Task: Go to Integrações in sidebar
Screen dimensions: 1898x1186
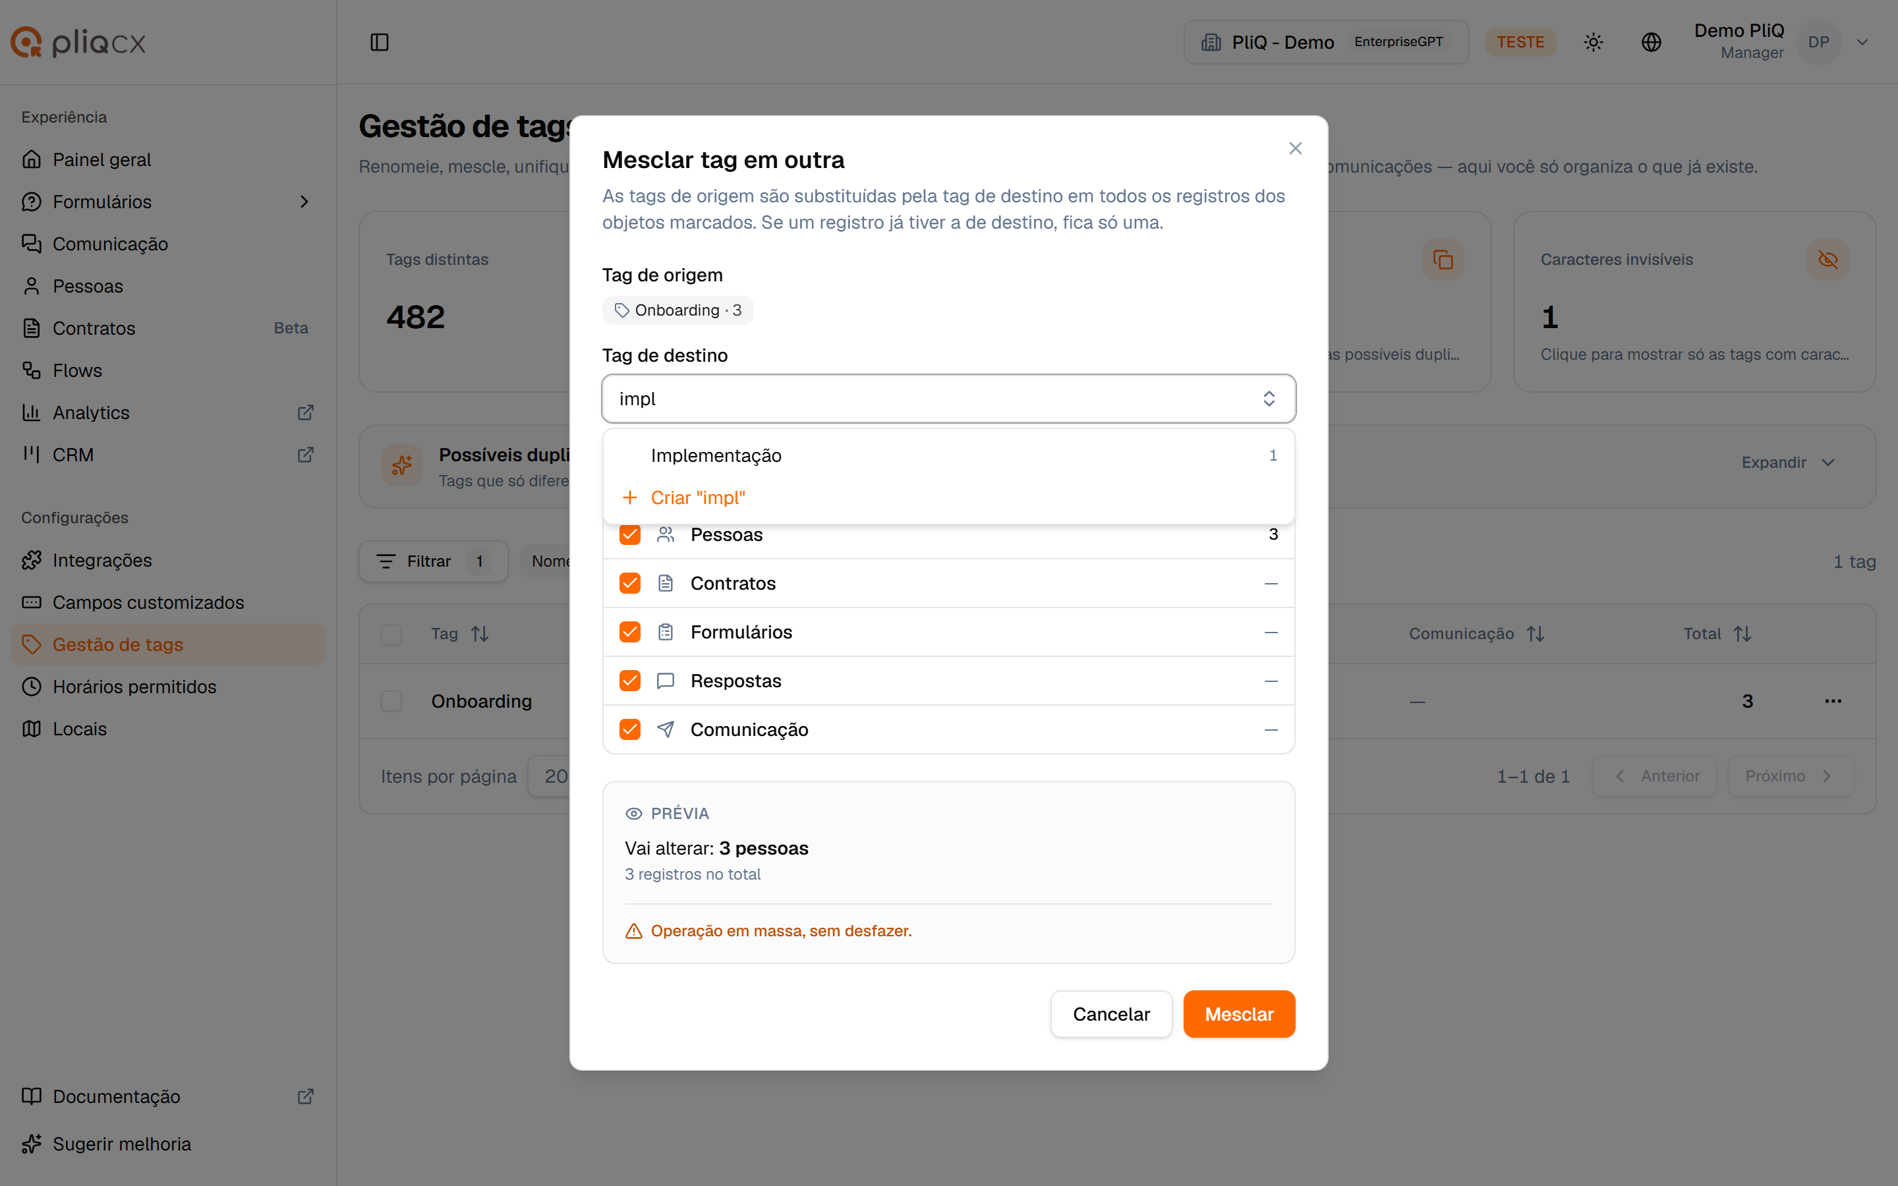Action: coord(167,560)
